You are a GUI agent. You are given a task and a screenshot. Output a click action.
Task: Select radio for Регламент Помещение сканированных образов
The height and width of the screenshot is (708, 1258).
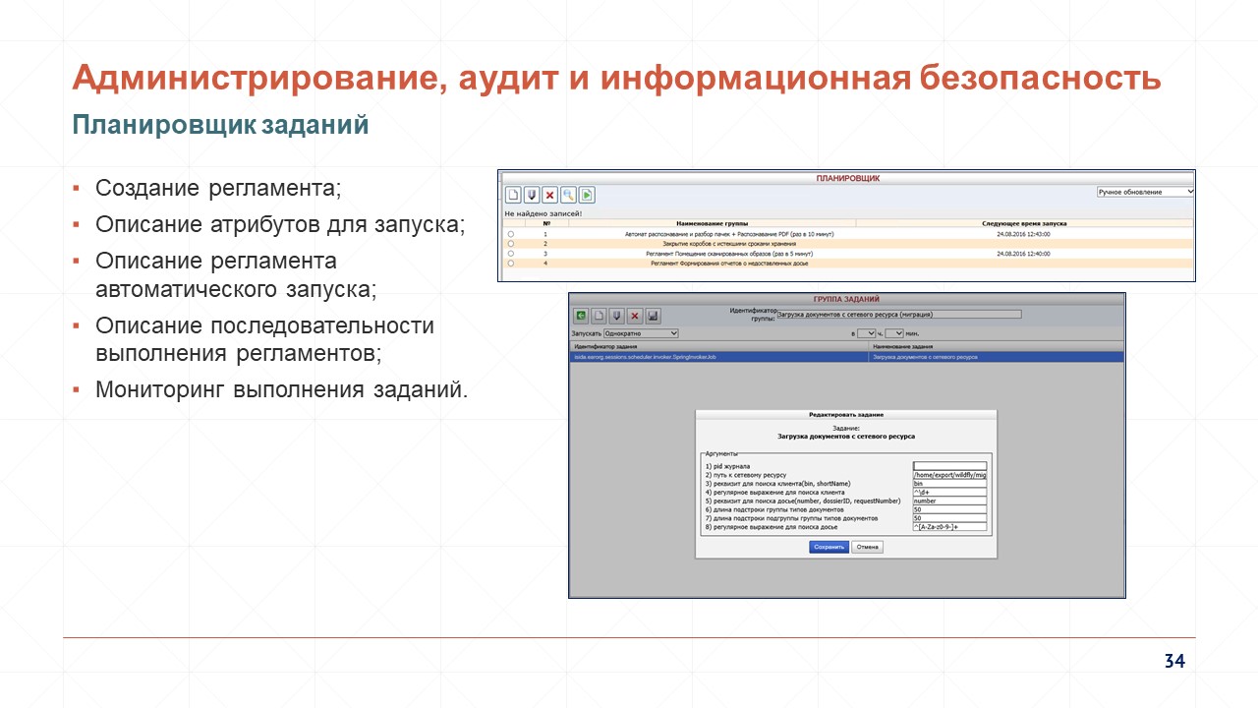click(x=510, y=254)
